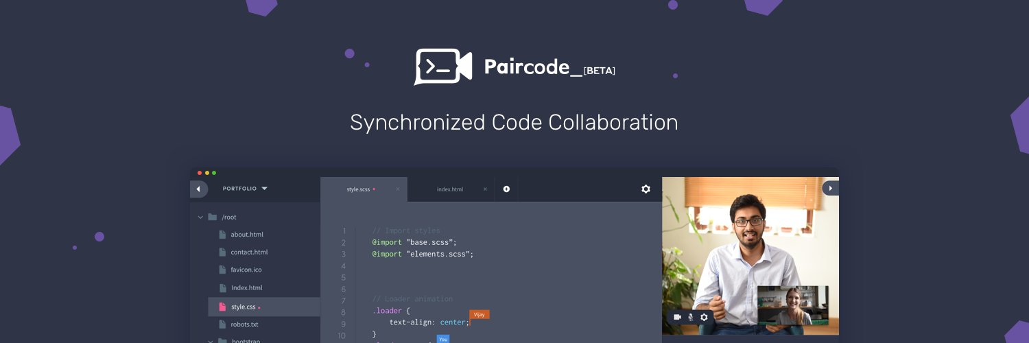Open robots.txt in the file tree

coord(244,324)
